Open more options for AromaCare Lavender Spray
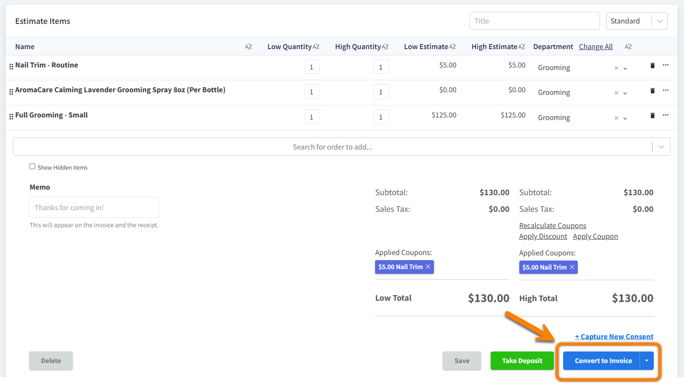Image resolution: width=684 pixels, height=384 pixels. (666, 90)
